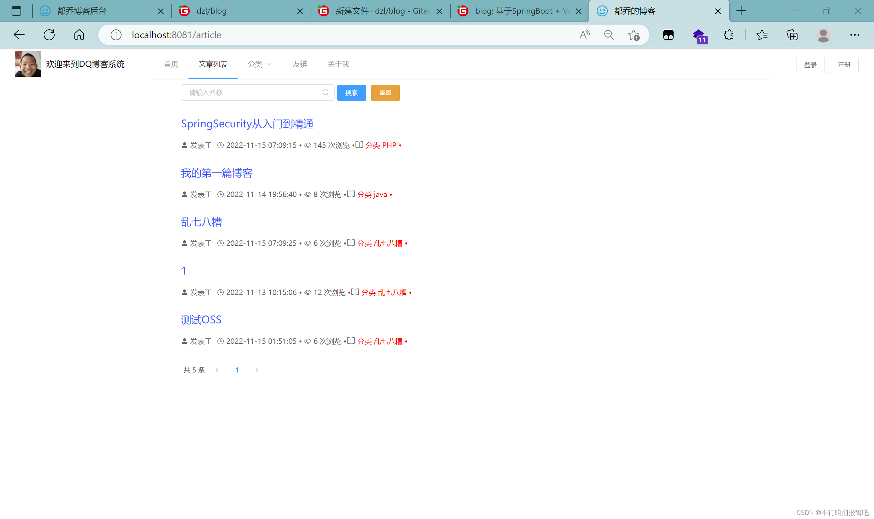Open the read aloud icon in address bar
This screenshot has width=874, height=519.
(584, 34)
